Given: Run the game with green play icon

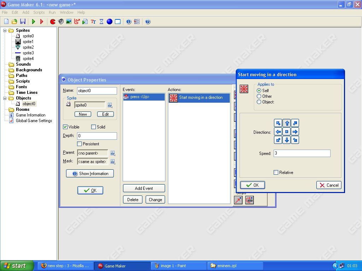Looking at the screenshot, I should tap(34, 22).
